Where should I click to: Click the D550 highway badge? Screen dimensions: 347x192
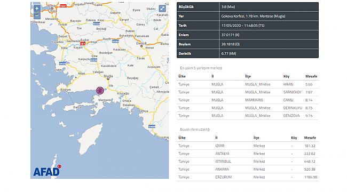[x=94, y=60]
